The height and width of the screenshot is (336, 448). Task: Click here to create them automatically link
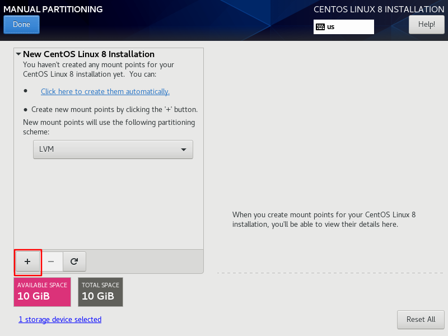click(x=105, y=91)
